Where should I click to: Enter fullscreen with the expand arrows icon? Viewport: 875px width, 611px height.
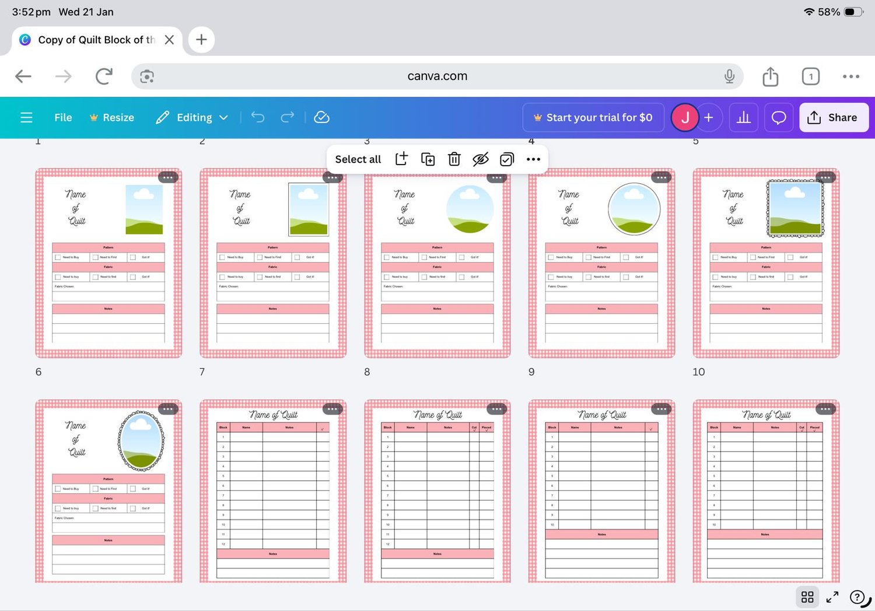[832, 596]
